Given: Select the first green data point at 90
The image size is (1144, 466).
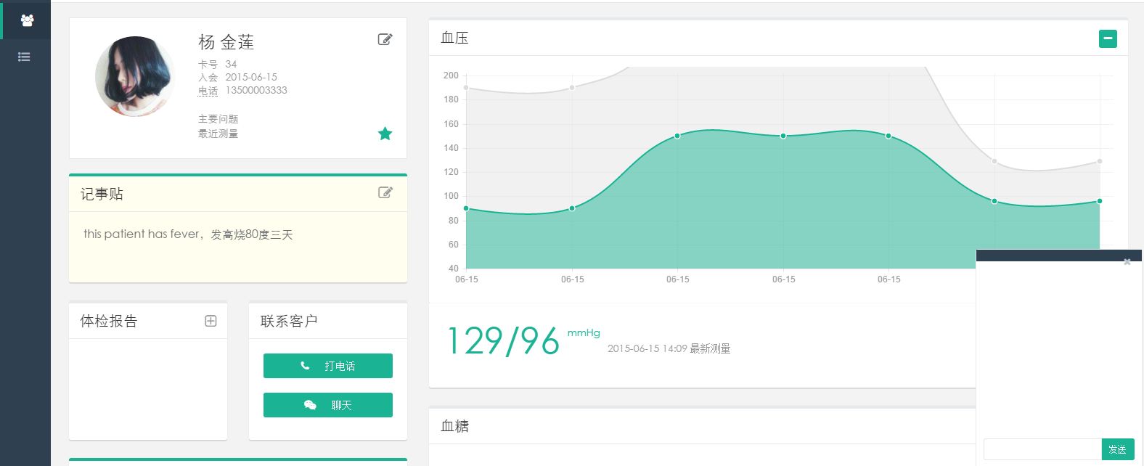Looking at the screenshot, I should [x=466, y=208].
